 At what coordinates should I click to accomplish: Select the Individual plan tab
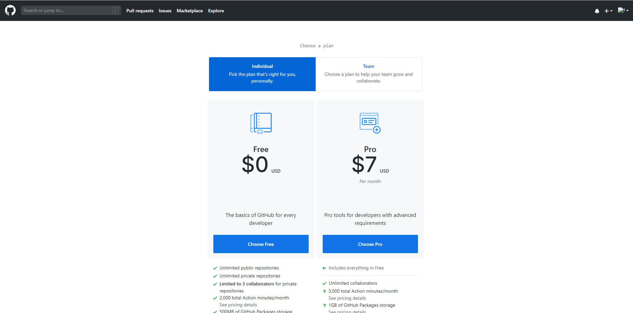[262, 74]
